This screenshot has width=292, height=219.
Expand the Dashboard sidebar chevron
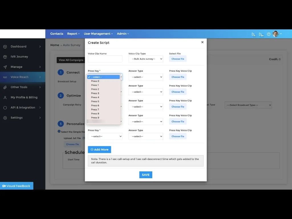[40, 46]
